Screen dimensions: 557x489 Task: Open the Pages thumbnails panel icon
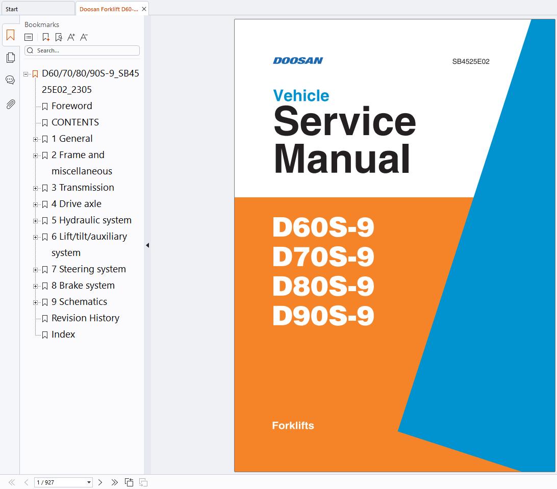[11, 58]
